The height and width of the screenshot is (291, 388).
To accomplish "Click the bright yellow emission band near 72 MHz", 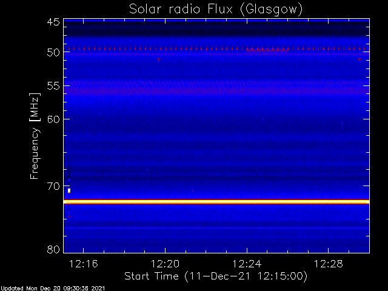I will pyautogui.click(x=216, y=202).
